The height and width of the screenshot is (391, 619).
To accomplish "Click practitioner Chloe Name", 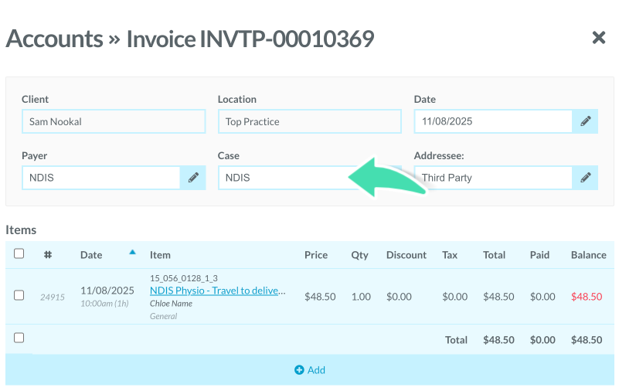I will click(171, 304).
